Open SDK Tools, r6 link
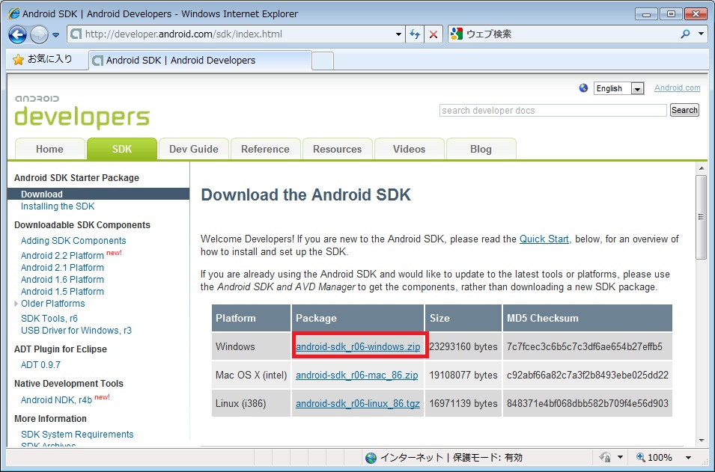 tap(49, 319)
